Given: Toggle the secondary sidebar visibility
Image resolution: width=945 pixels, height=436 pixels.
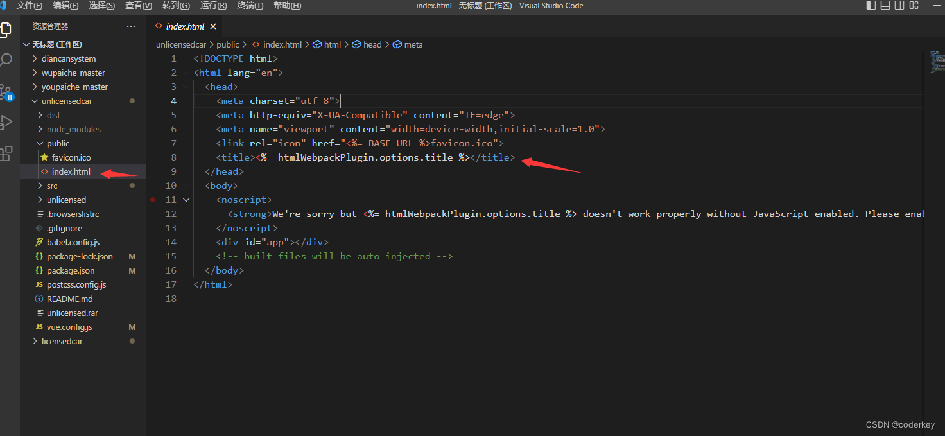Looking at the screenshot, I should pos(899,6).
